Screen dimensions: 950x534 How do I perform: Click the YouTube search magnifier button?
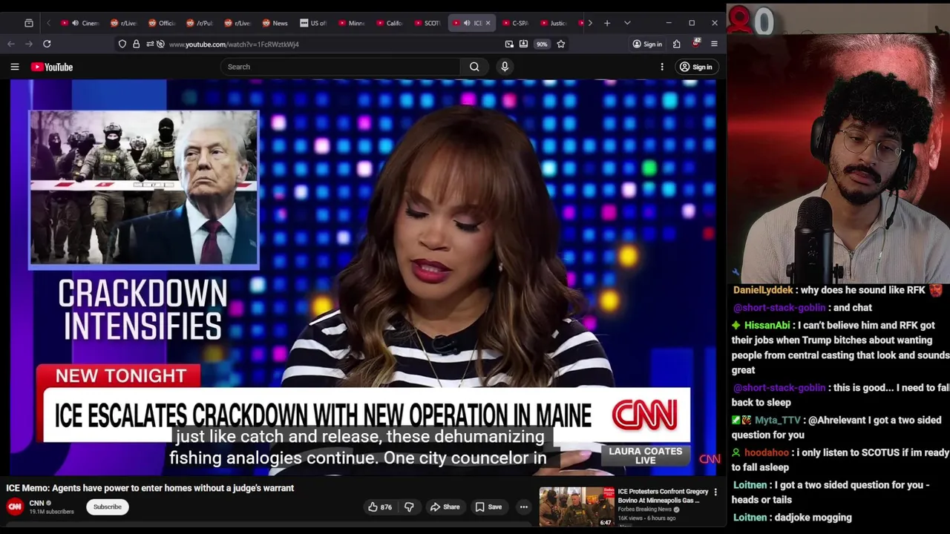point(474,67)
